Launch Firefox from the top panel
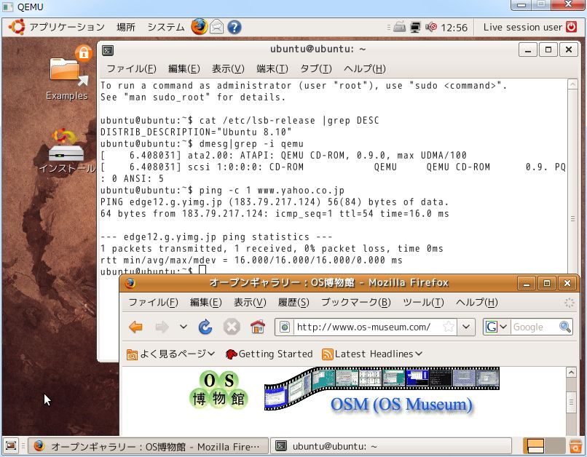 point(199,27)
